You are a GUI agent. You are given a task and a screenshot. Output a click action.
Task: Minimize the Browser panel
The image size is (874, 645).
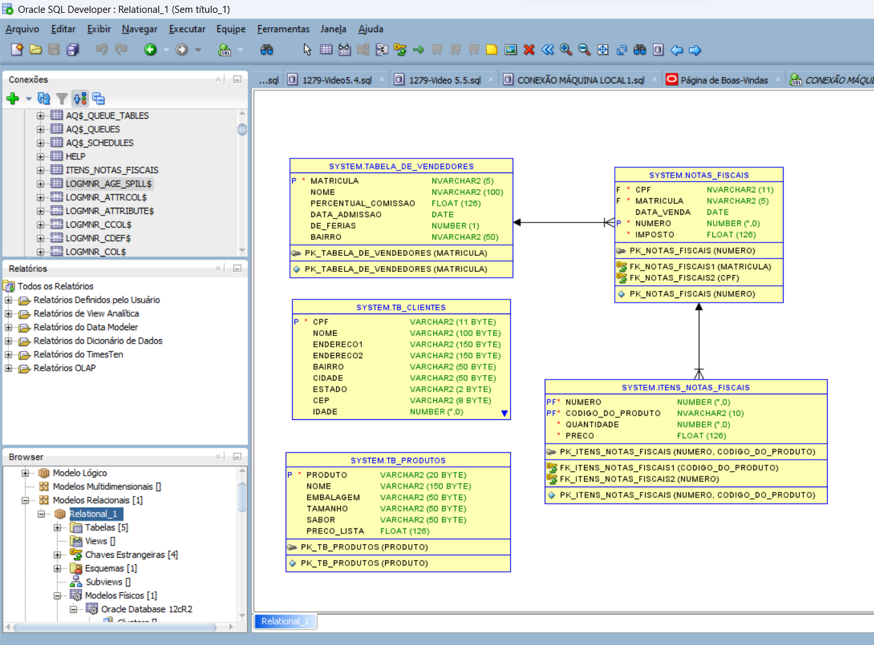[x=237, y=457]
